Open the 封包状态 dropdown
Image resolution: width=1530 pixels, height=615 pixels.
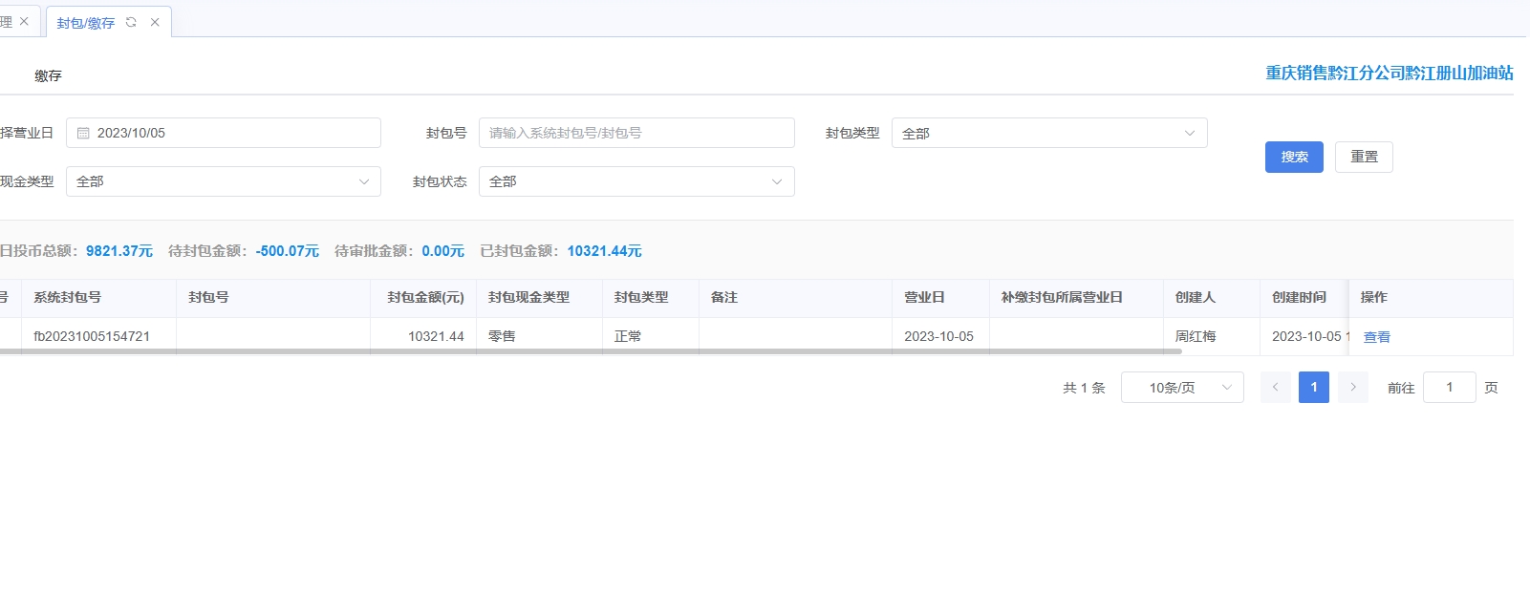point(636,181)
